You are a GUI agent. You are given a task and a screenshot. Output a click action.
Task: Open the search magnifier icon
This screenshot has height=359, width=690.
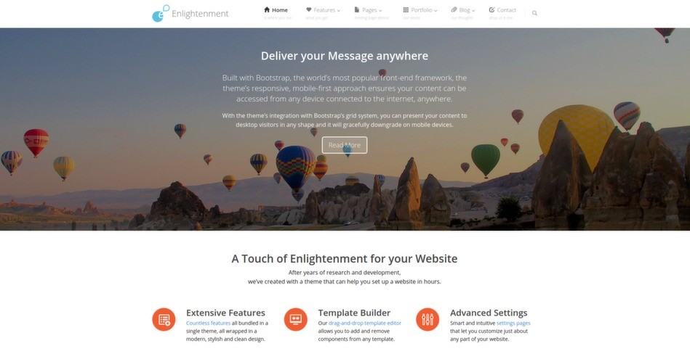pyautogui.click(x=534, y=13)
